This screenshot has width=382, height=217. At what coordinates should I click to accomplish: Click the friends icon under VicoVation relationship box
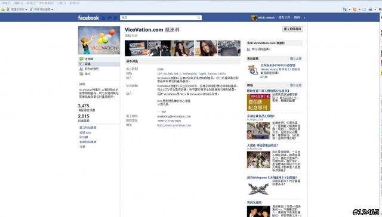click(x=248, y=49)
